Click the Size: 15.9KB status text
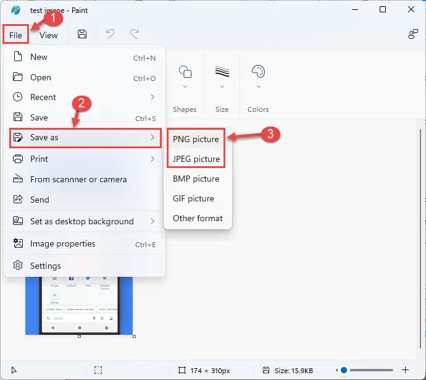426x380 pixels. pos(294,371)
